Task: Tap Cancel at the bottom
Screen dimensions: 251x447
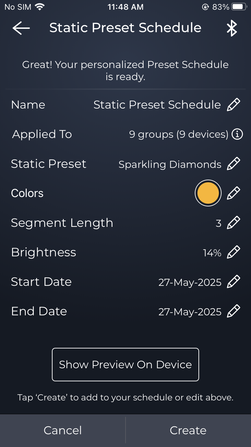Action: (x=63, y=431)
